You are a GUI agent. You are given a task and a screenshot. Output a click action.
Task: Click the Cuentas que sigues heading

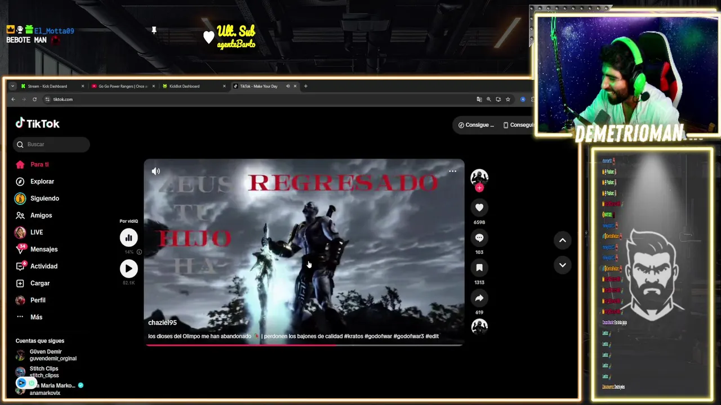[40, 341]
